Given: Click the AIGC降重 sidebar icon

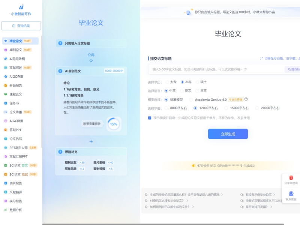Looking at the screenshot, I should pos(6,121).
